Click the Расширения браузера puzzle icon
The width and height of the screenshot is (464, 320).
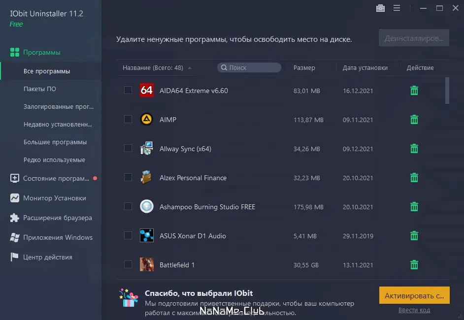(x=14, y=218)
